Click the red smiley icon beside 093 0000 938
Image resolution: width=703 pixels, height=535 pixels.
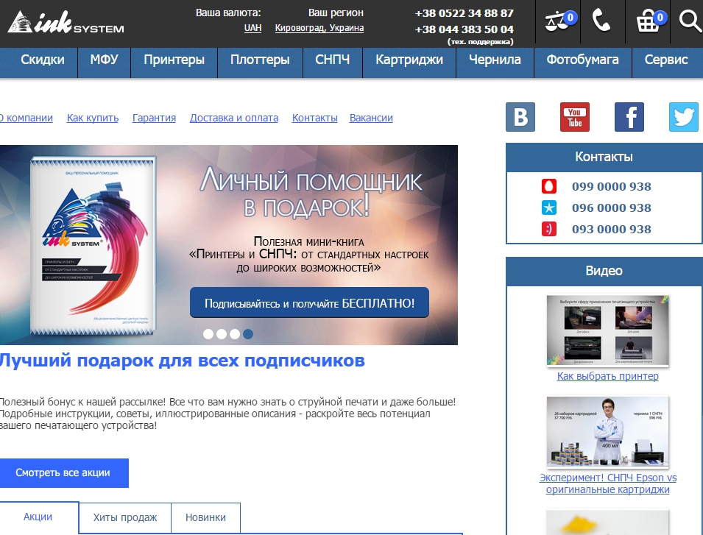tap(548, 229)
